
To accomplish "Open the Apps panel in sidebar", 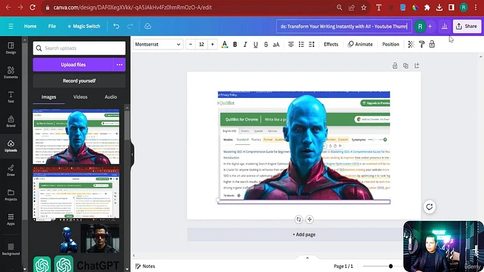I will (x=11, y=219).
